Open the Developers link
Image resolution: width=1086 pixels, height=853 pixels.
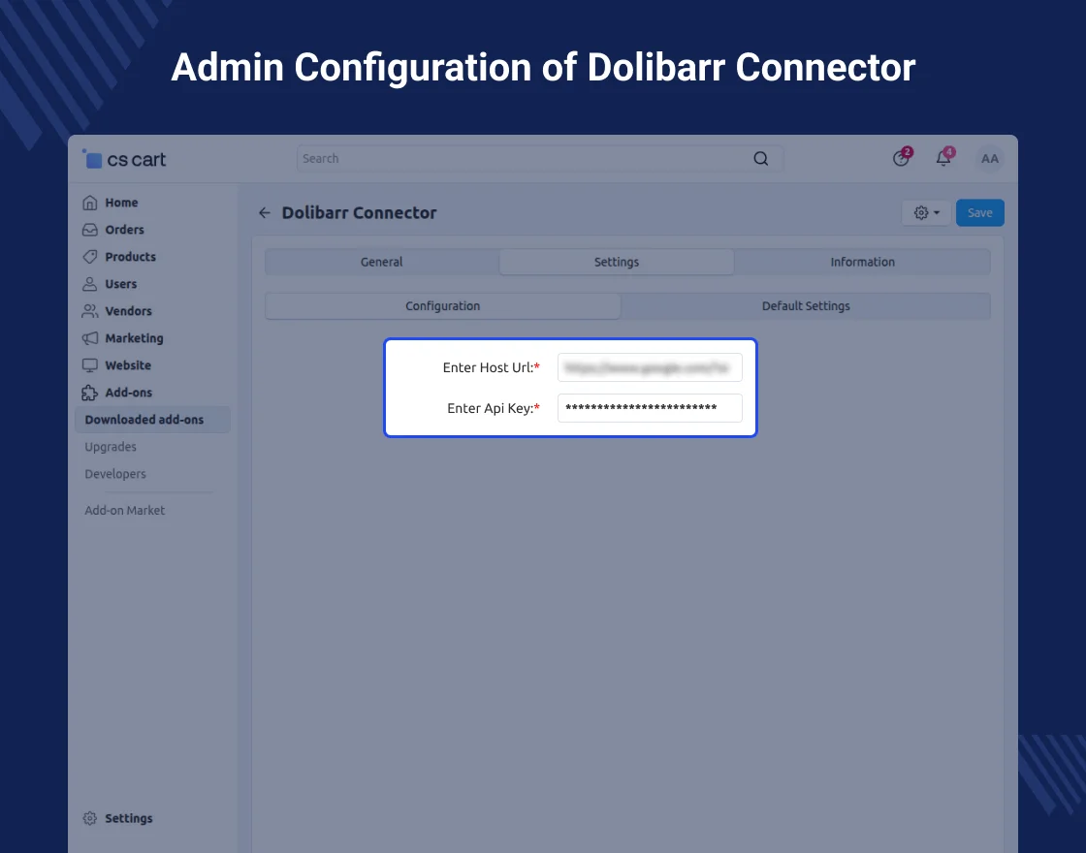pos(115,474)
